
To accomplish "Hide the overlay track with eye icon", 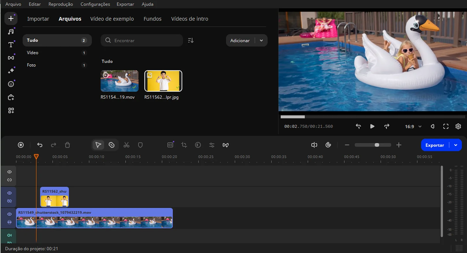I will click(x=10, y=193).
